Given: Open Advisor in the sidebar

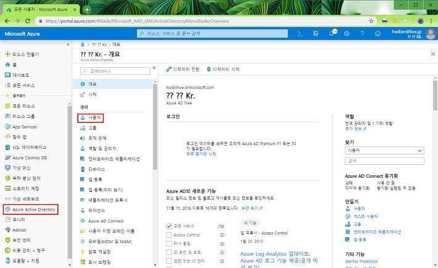Looking at the screenshot, I should [x=16, y=230].
